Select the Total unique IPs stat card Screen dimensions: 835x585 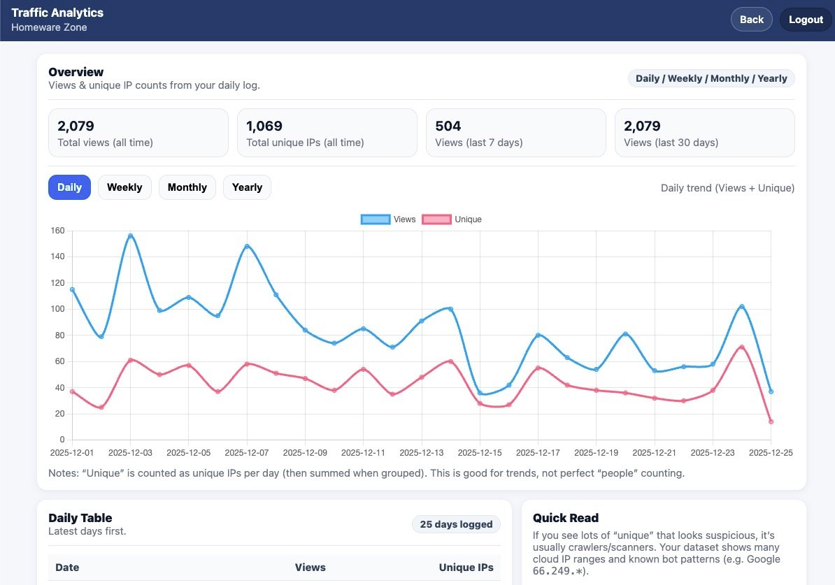(x=327, y=133)
